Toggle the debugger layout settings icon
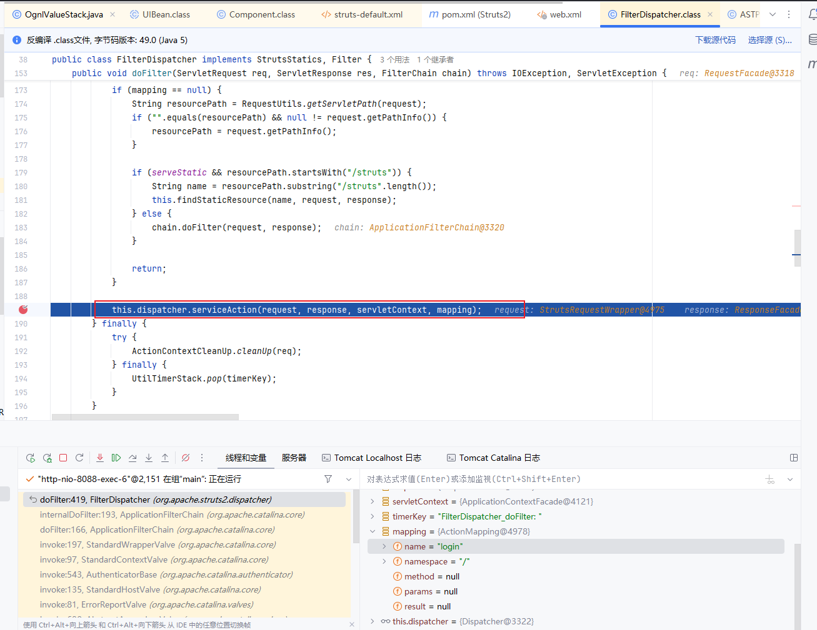Screen dimensions: 817x630 [794, 458]
